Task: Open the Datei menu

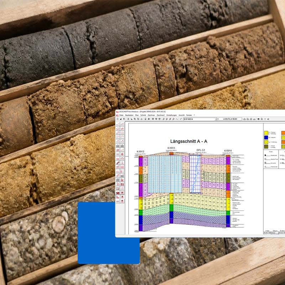Action: 121,115
